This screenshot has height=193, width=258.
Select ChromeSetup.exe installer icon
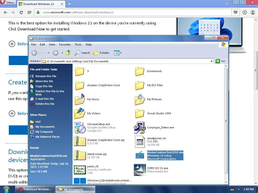[x=80, y=127]
